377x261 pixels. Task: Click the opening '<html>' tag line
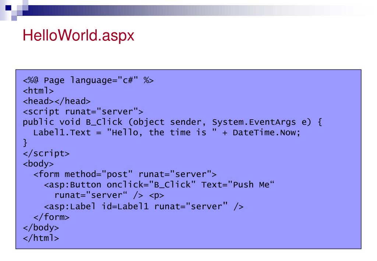(38, 91)
